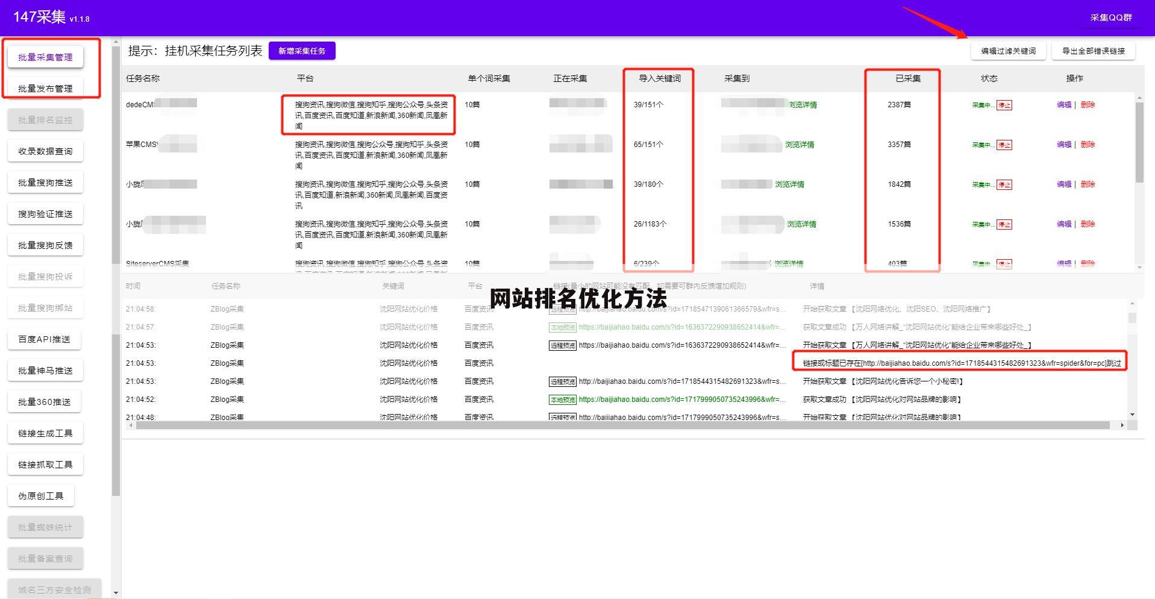Open the 伪原创工具 panel

41,495
